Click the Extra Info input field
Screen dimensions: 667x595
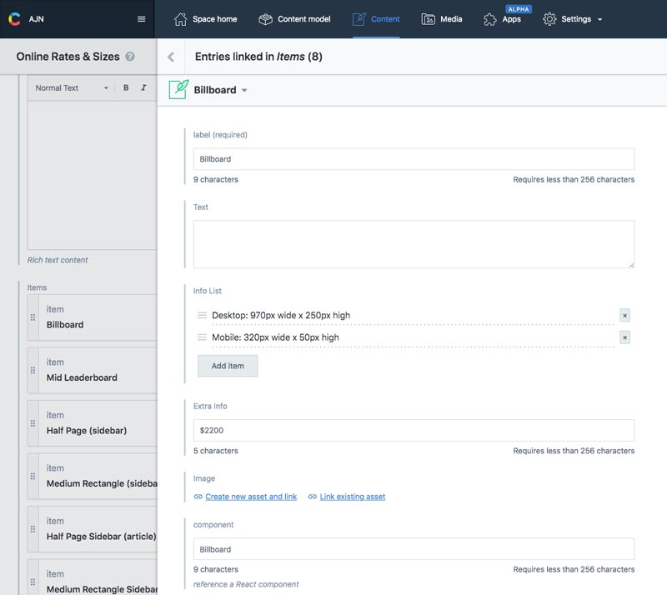[414, 430]
